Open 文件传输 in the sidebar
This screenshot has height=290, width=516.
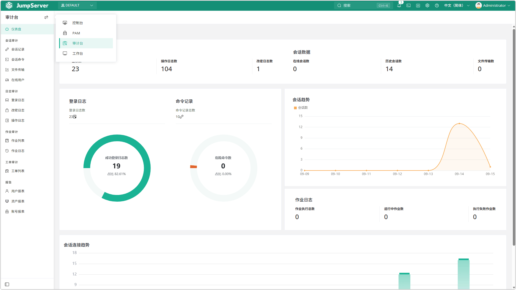pos(27,70)
